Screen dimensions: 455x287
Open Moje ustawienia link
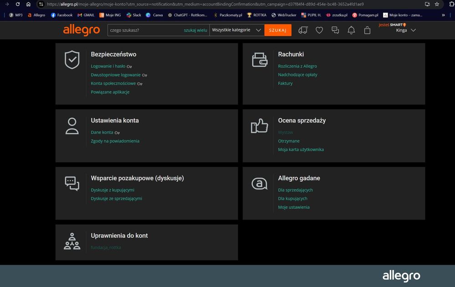294,207
